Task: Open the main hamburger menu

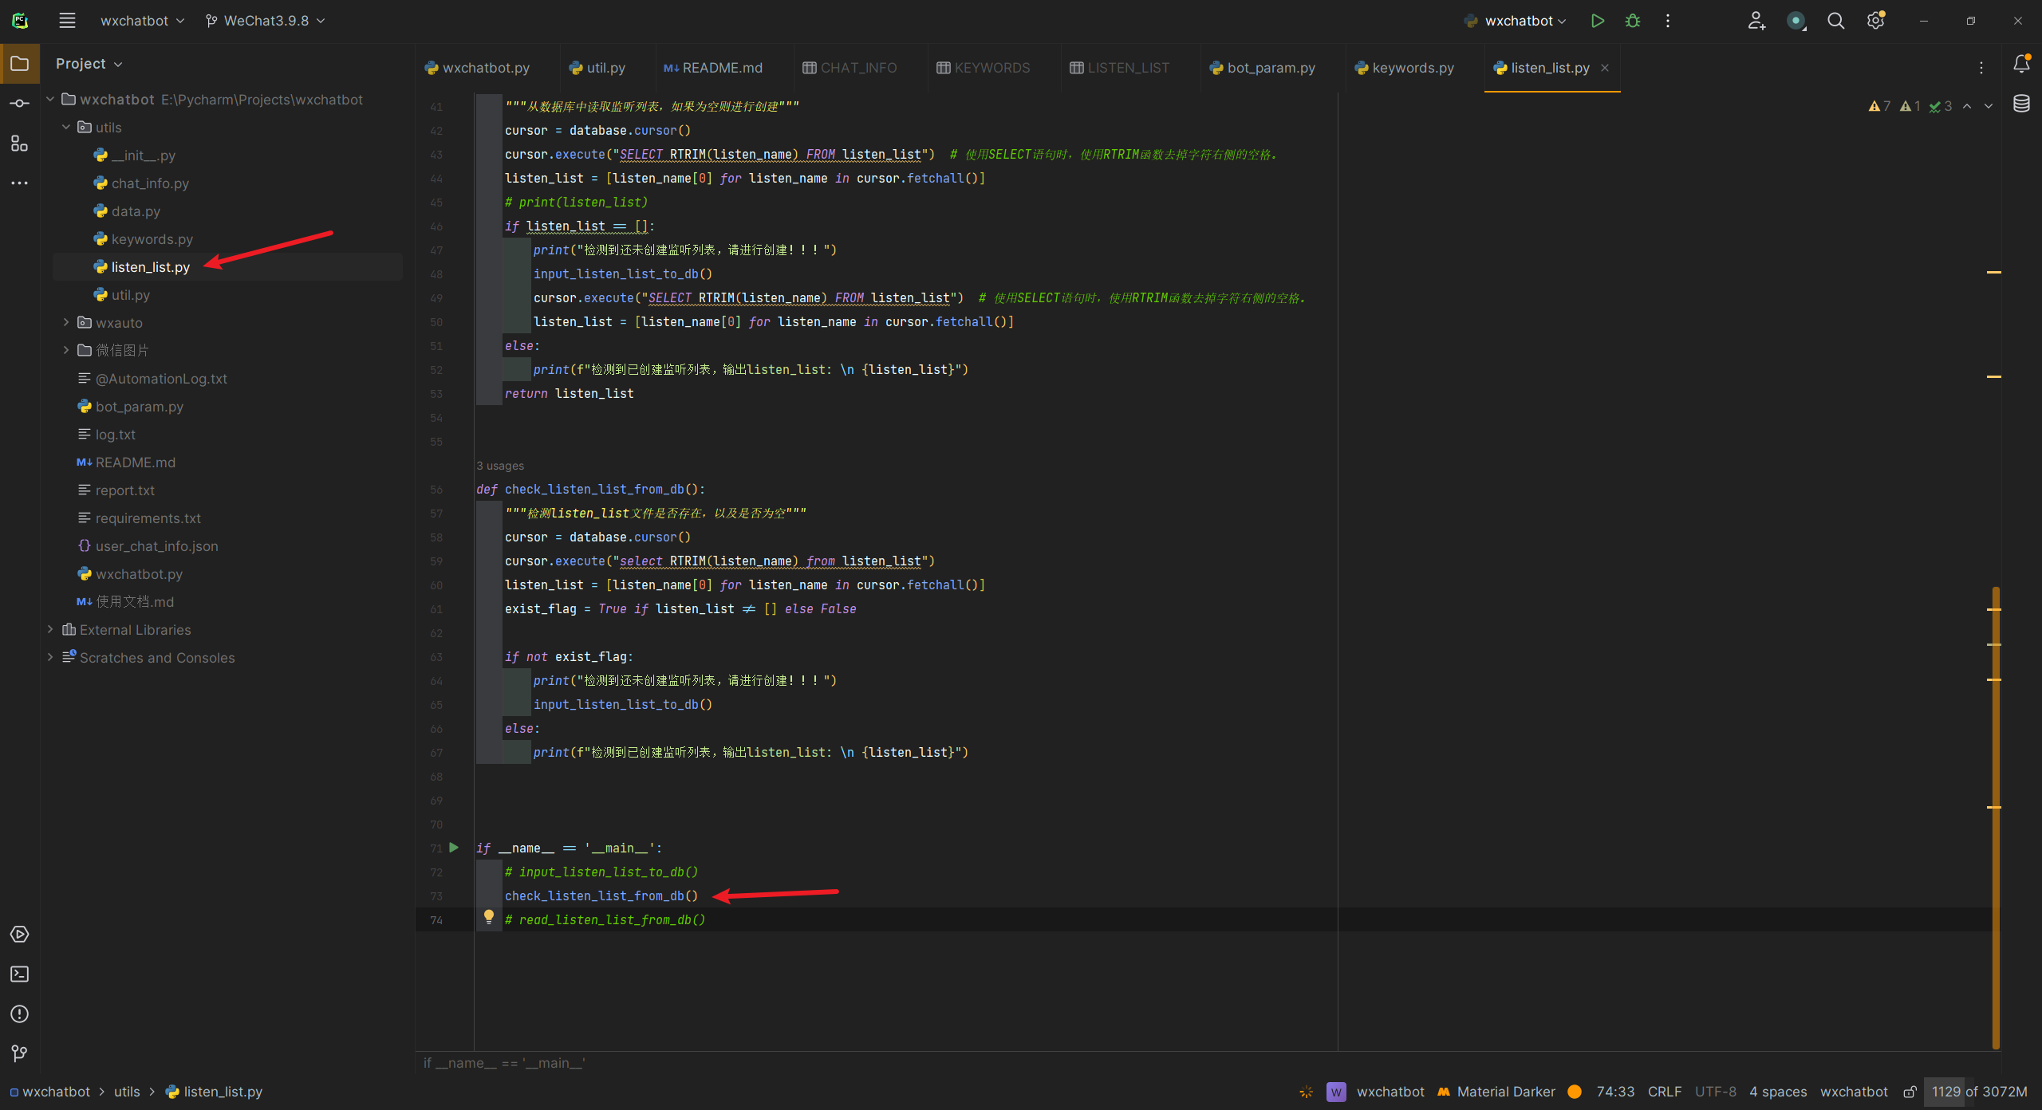Action: (x=67, y=21)
